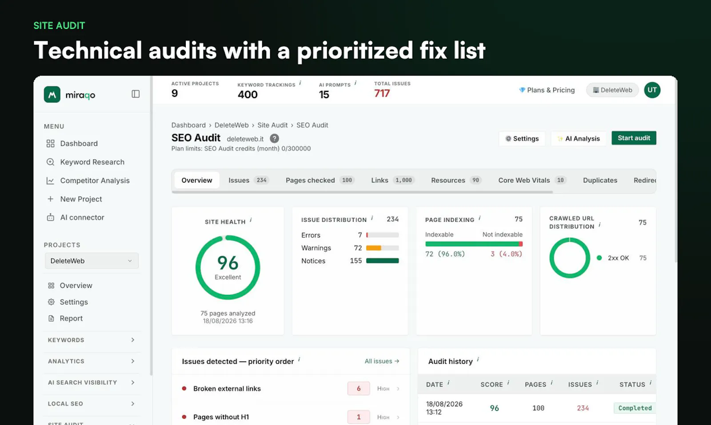
Task: Click the help question mark beside deleteweb.it
Action: [275, 139]
